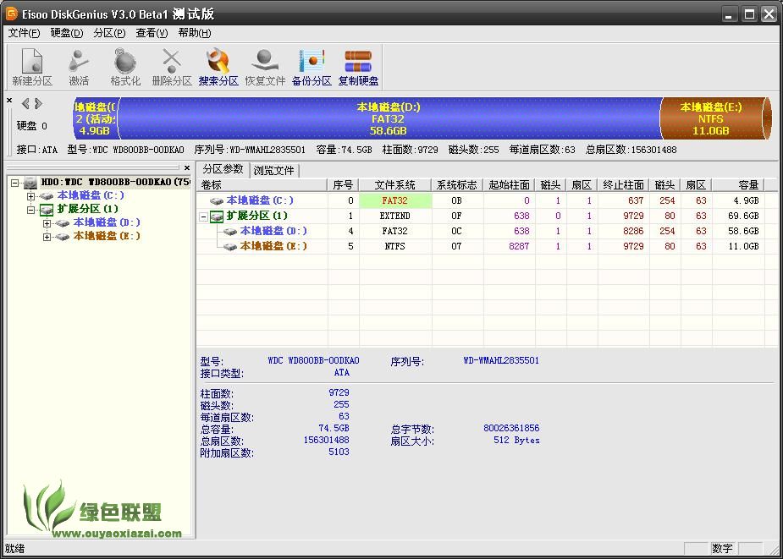Click drive icon beside 本地磁盘 (C:) in tree
Viewport: 783px width, 559px height.
coord(47,195)
